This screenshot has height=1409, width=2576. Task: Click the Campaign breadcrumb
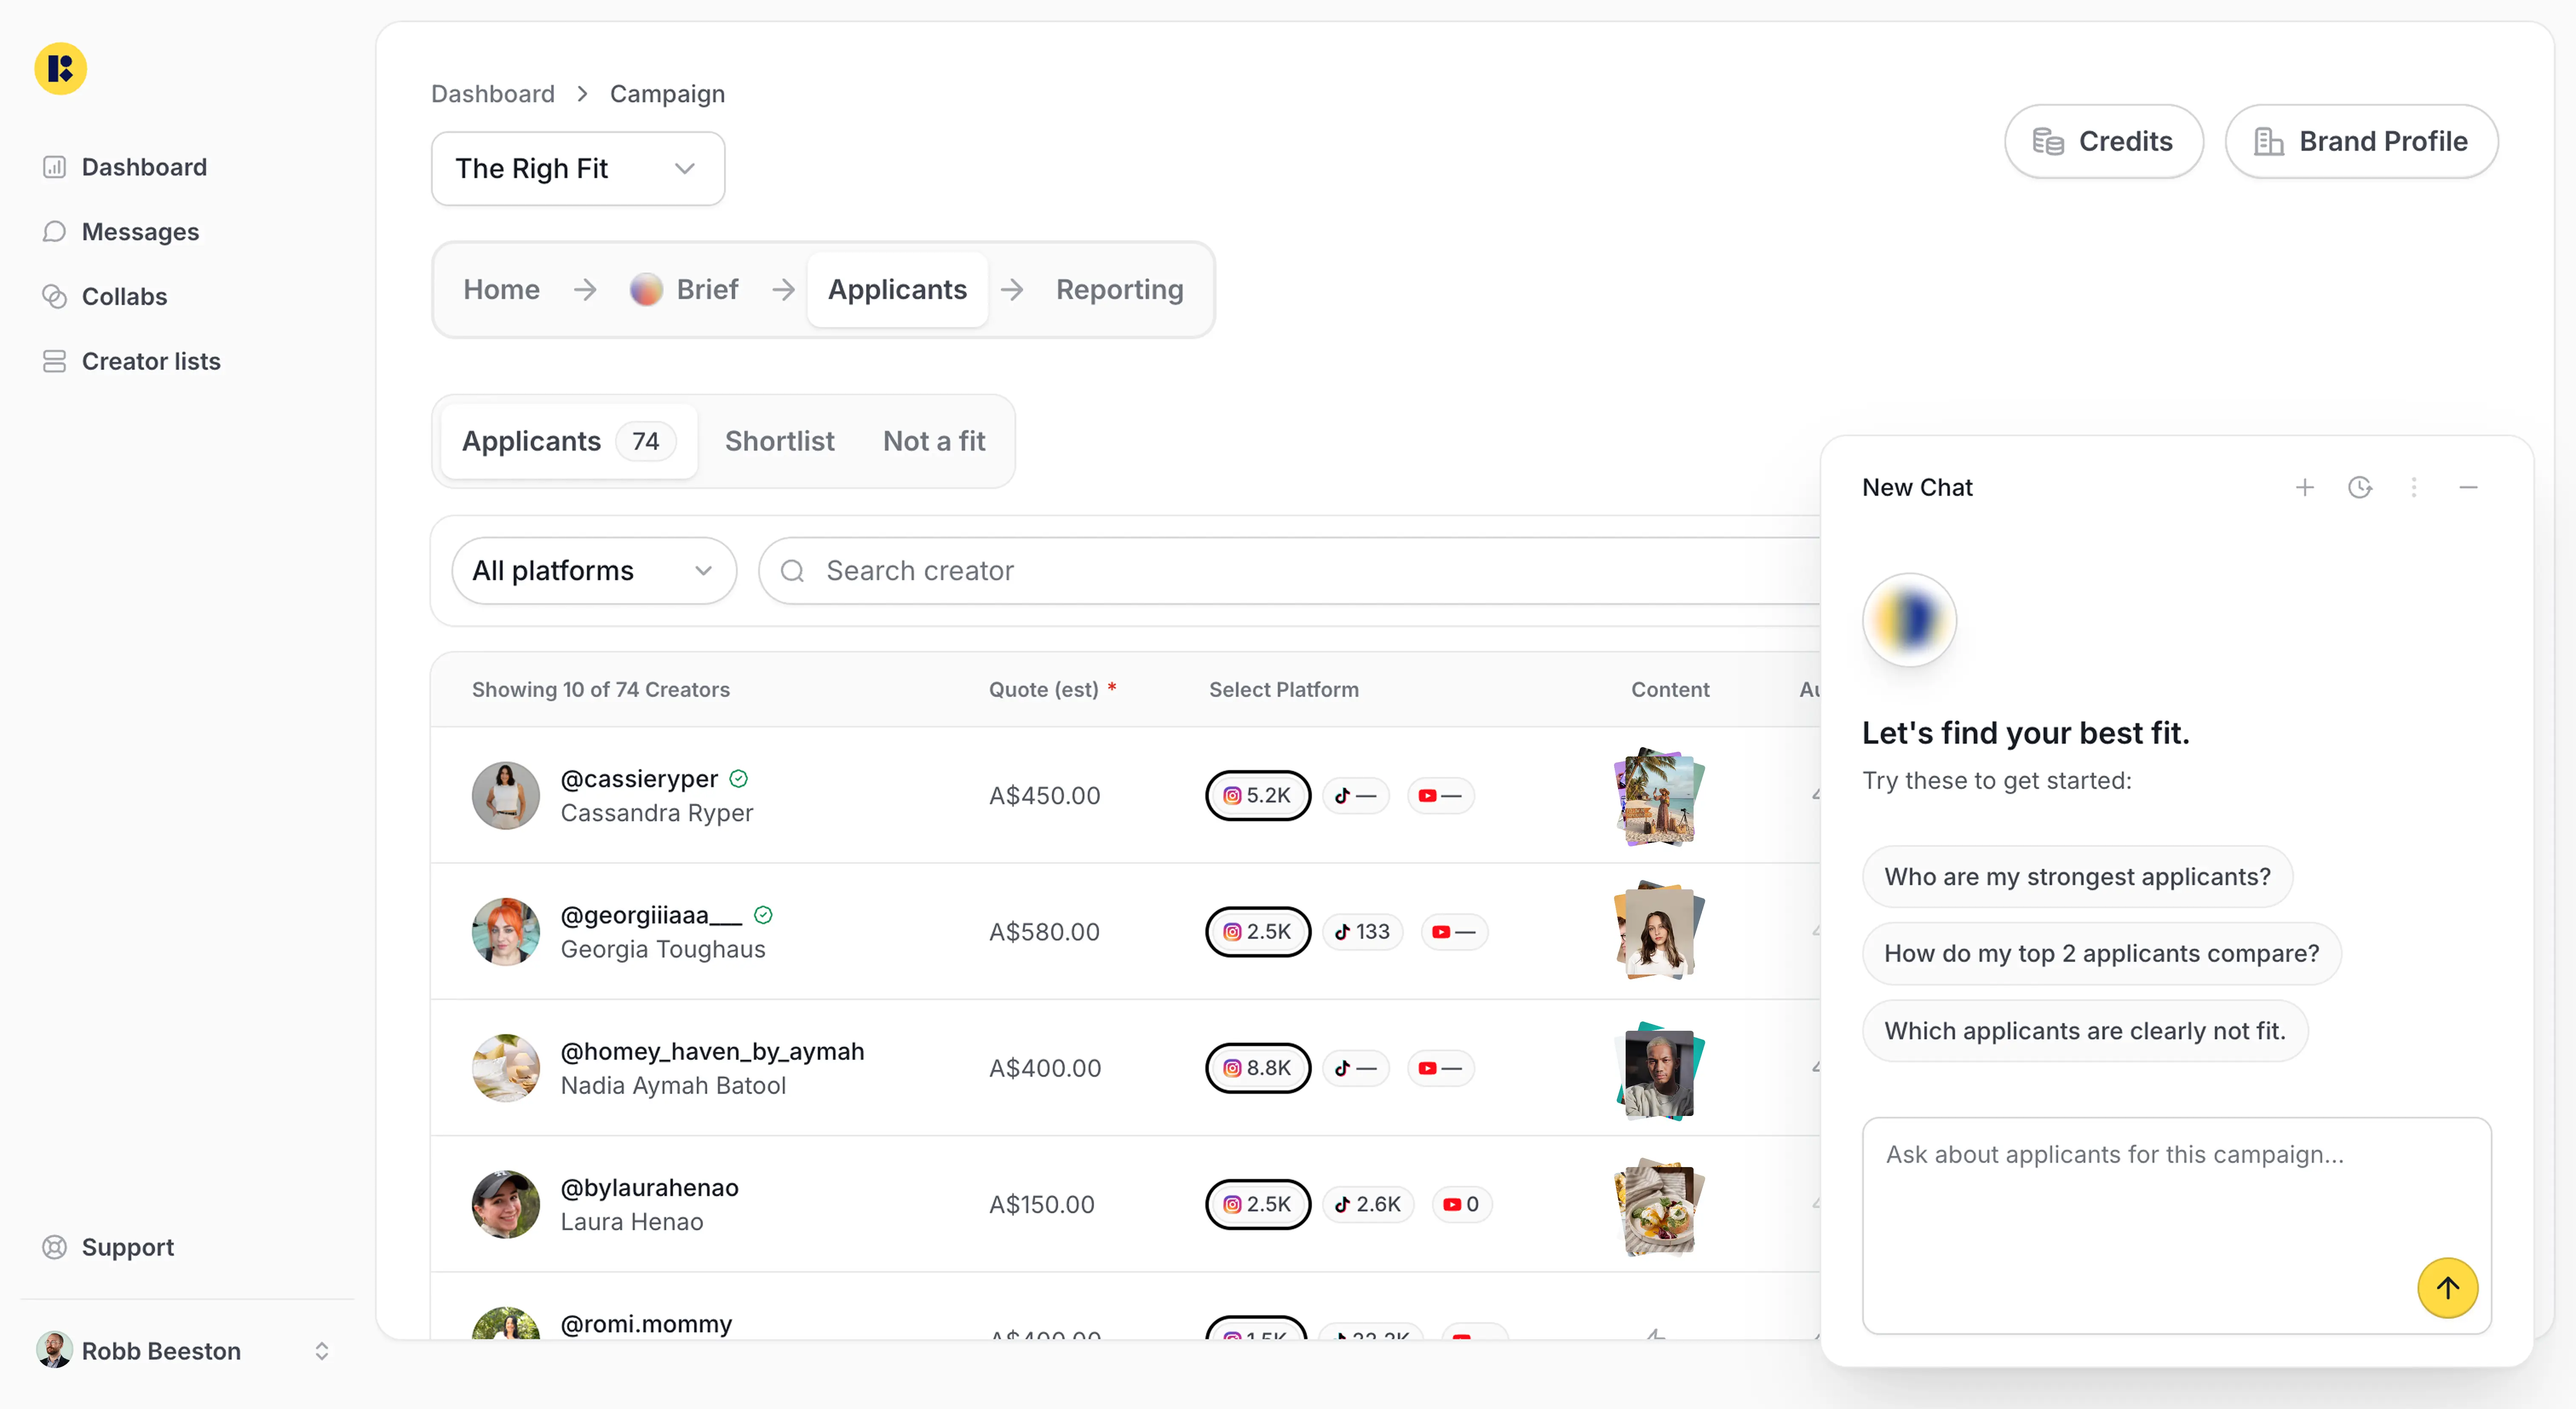[x=667, y=94]
